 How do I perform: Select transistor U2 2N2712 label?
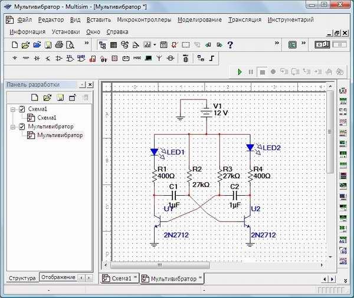(x=264, y=235)
